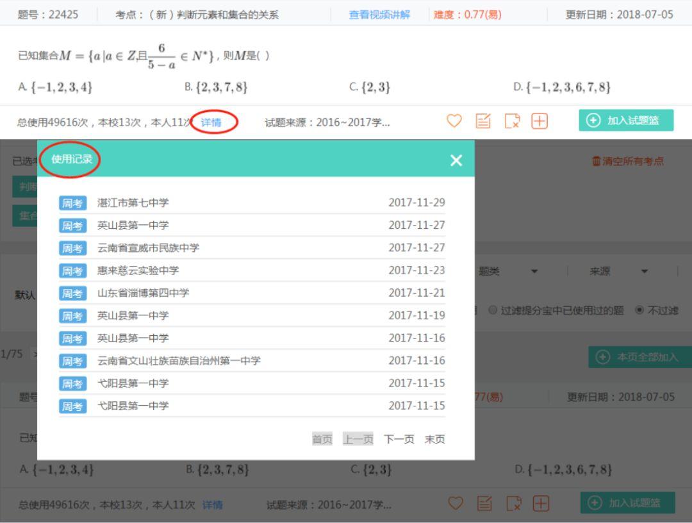
Task: Click the trash icon for 清空所有考点
Action: (x=596, y=161)
